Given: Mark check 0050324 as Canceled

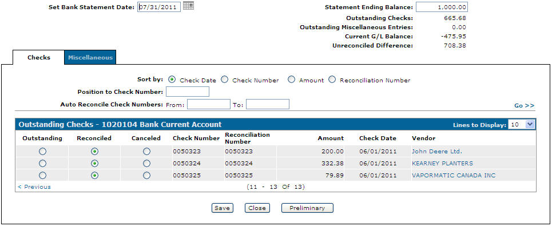Looking at the screenshot, I should coord(146,163).
